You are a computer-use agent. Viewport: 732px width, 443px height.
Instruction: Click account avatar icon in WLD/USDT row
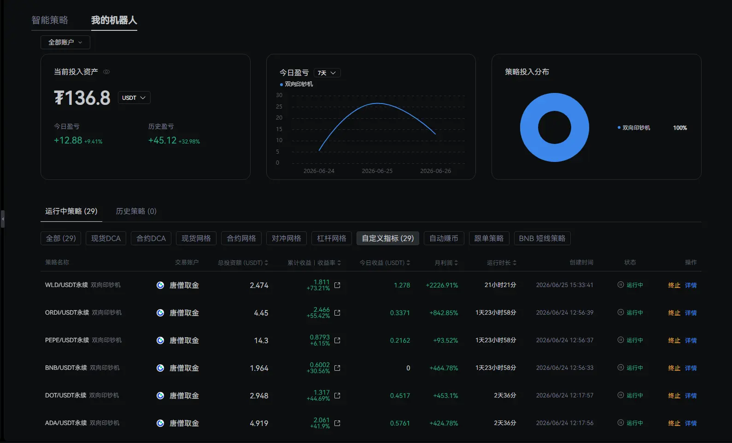click(160, 285)
